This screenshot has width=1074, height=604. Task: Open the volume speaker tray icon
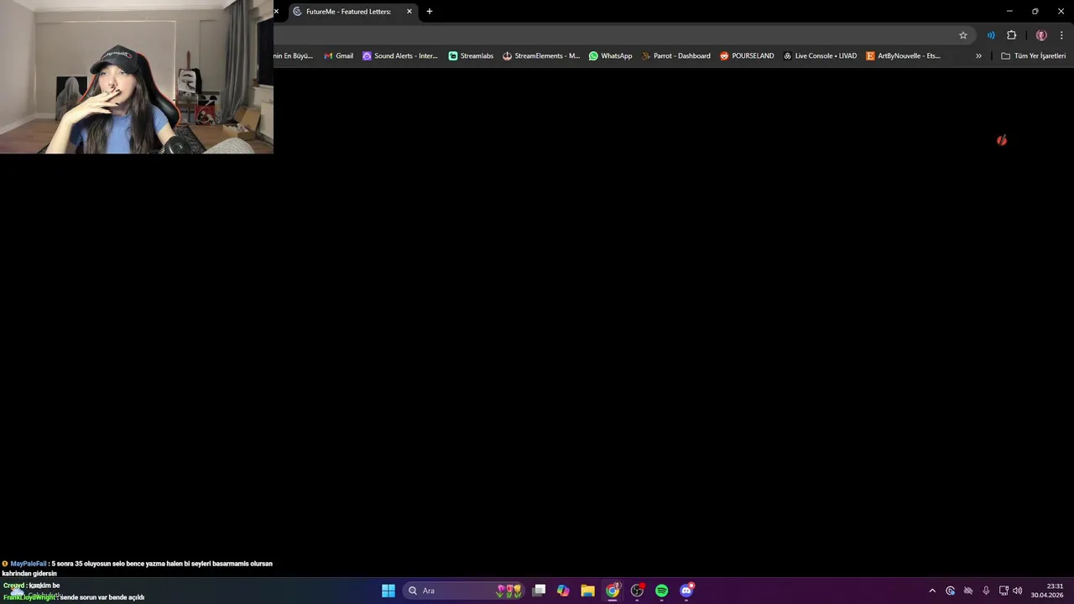pos(1017,591)
